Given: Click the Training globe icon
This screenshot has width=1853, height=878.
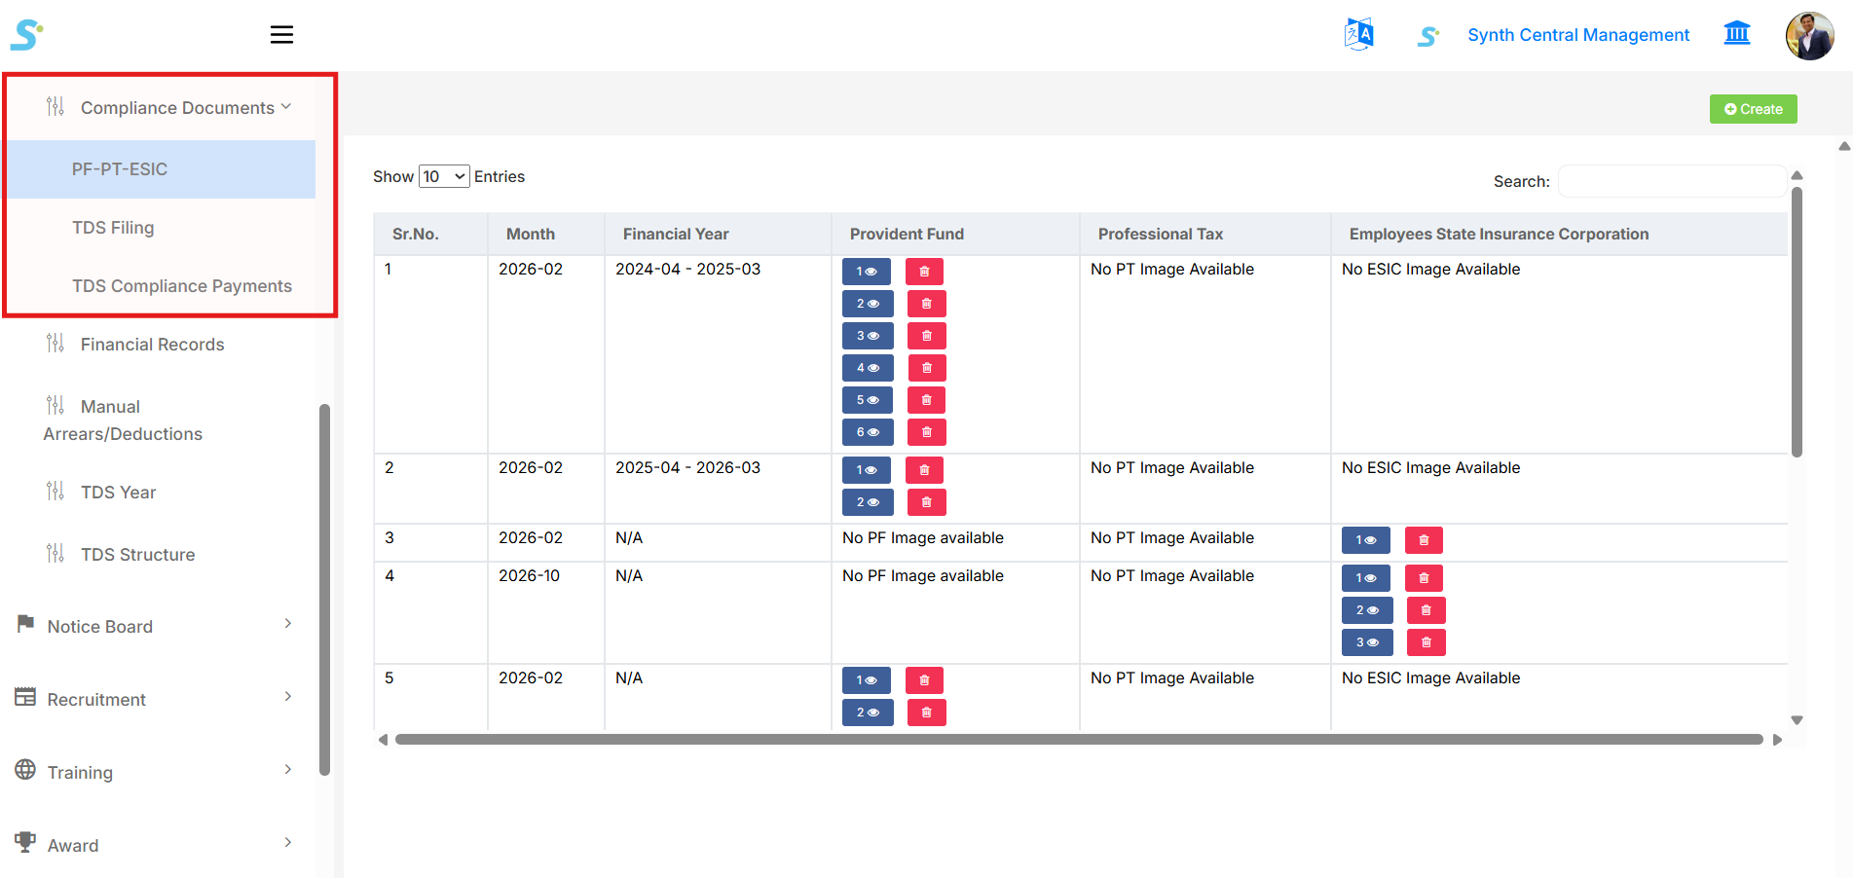Looking at the screenshot, I should click(x=25, y=769).
